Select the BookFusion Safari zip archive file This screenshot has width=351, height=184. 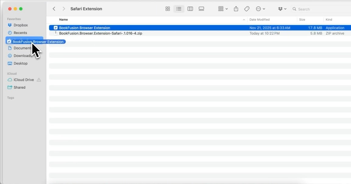[x=101, y=33]
